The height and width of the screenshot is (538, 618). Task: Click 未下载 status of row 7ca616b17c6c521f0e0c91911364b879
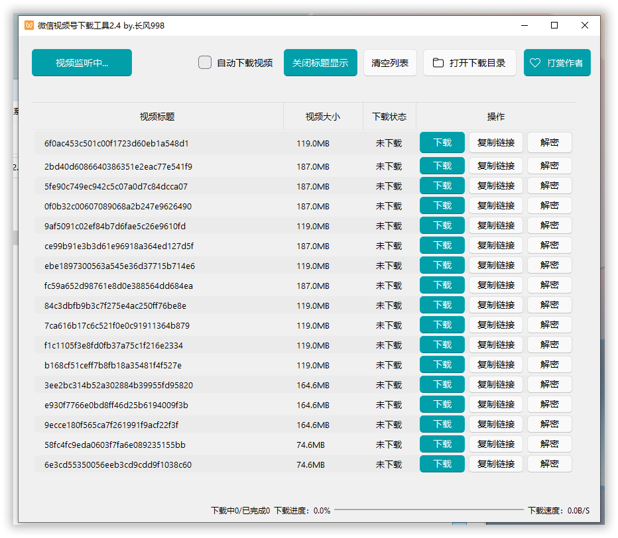[x=389, y=326]
